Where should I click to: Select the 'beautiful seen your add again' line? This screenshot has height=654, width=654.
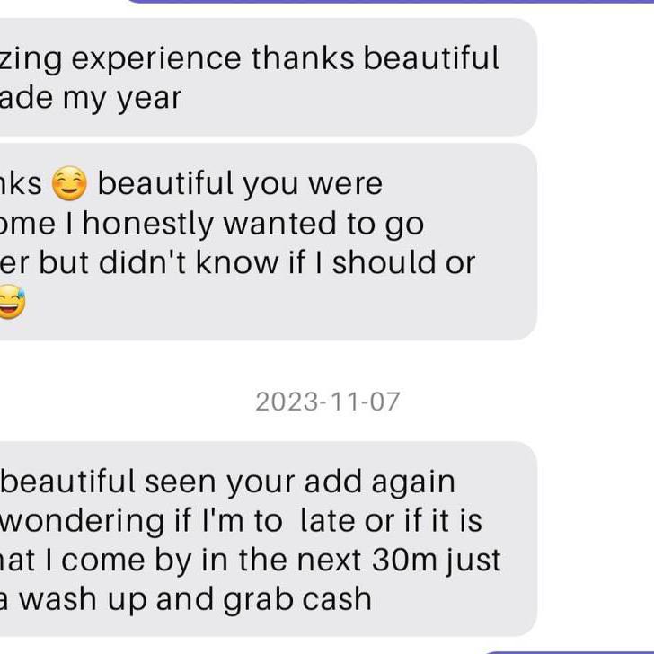(228, 482)
